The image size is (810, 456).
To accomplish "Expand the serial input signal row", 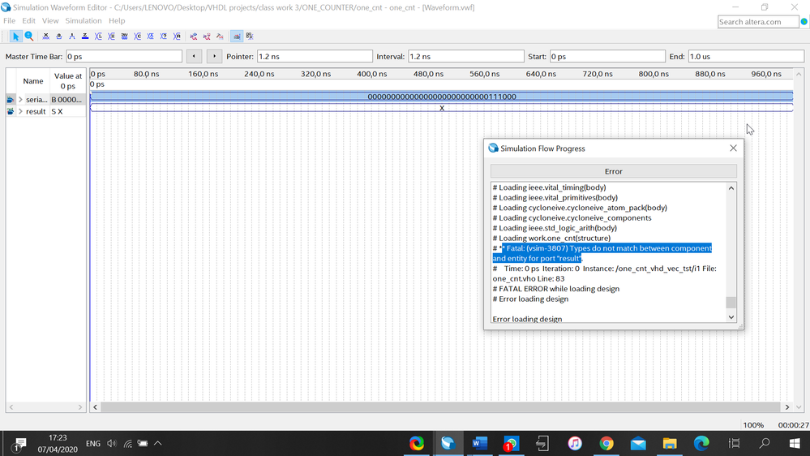I will point(20,100).
